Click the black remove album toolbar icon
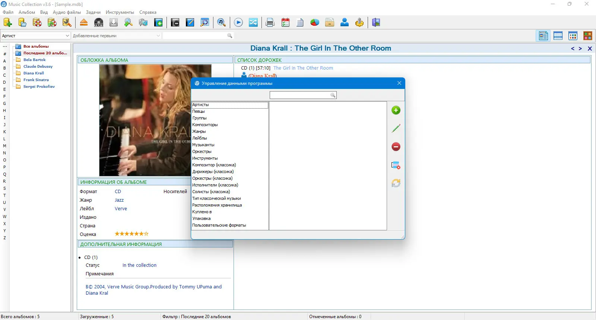The height and width of the screenshot is (320, 596). coord(175,23)
